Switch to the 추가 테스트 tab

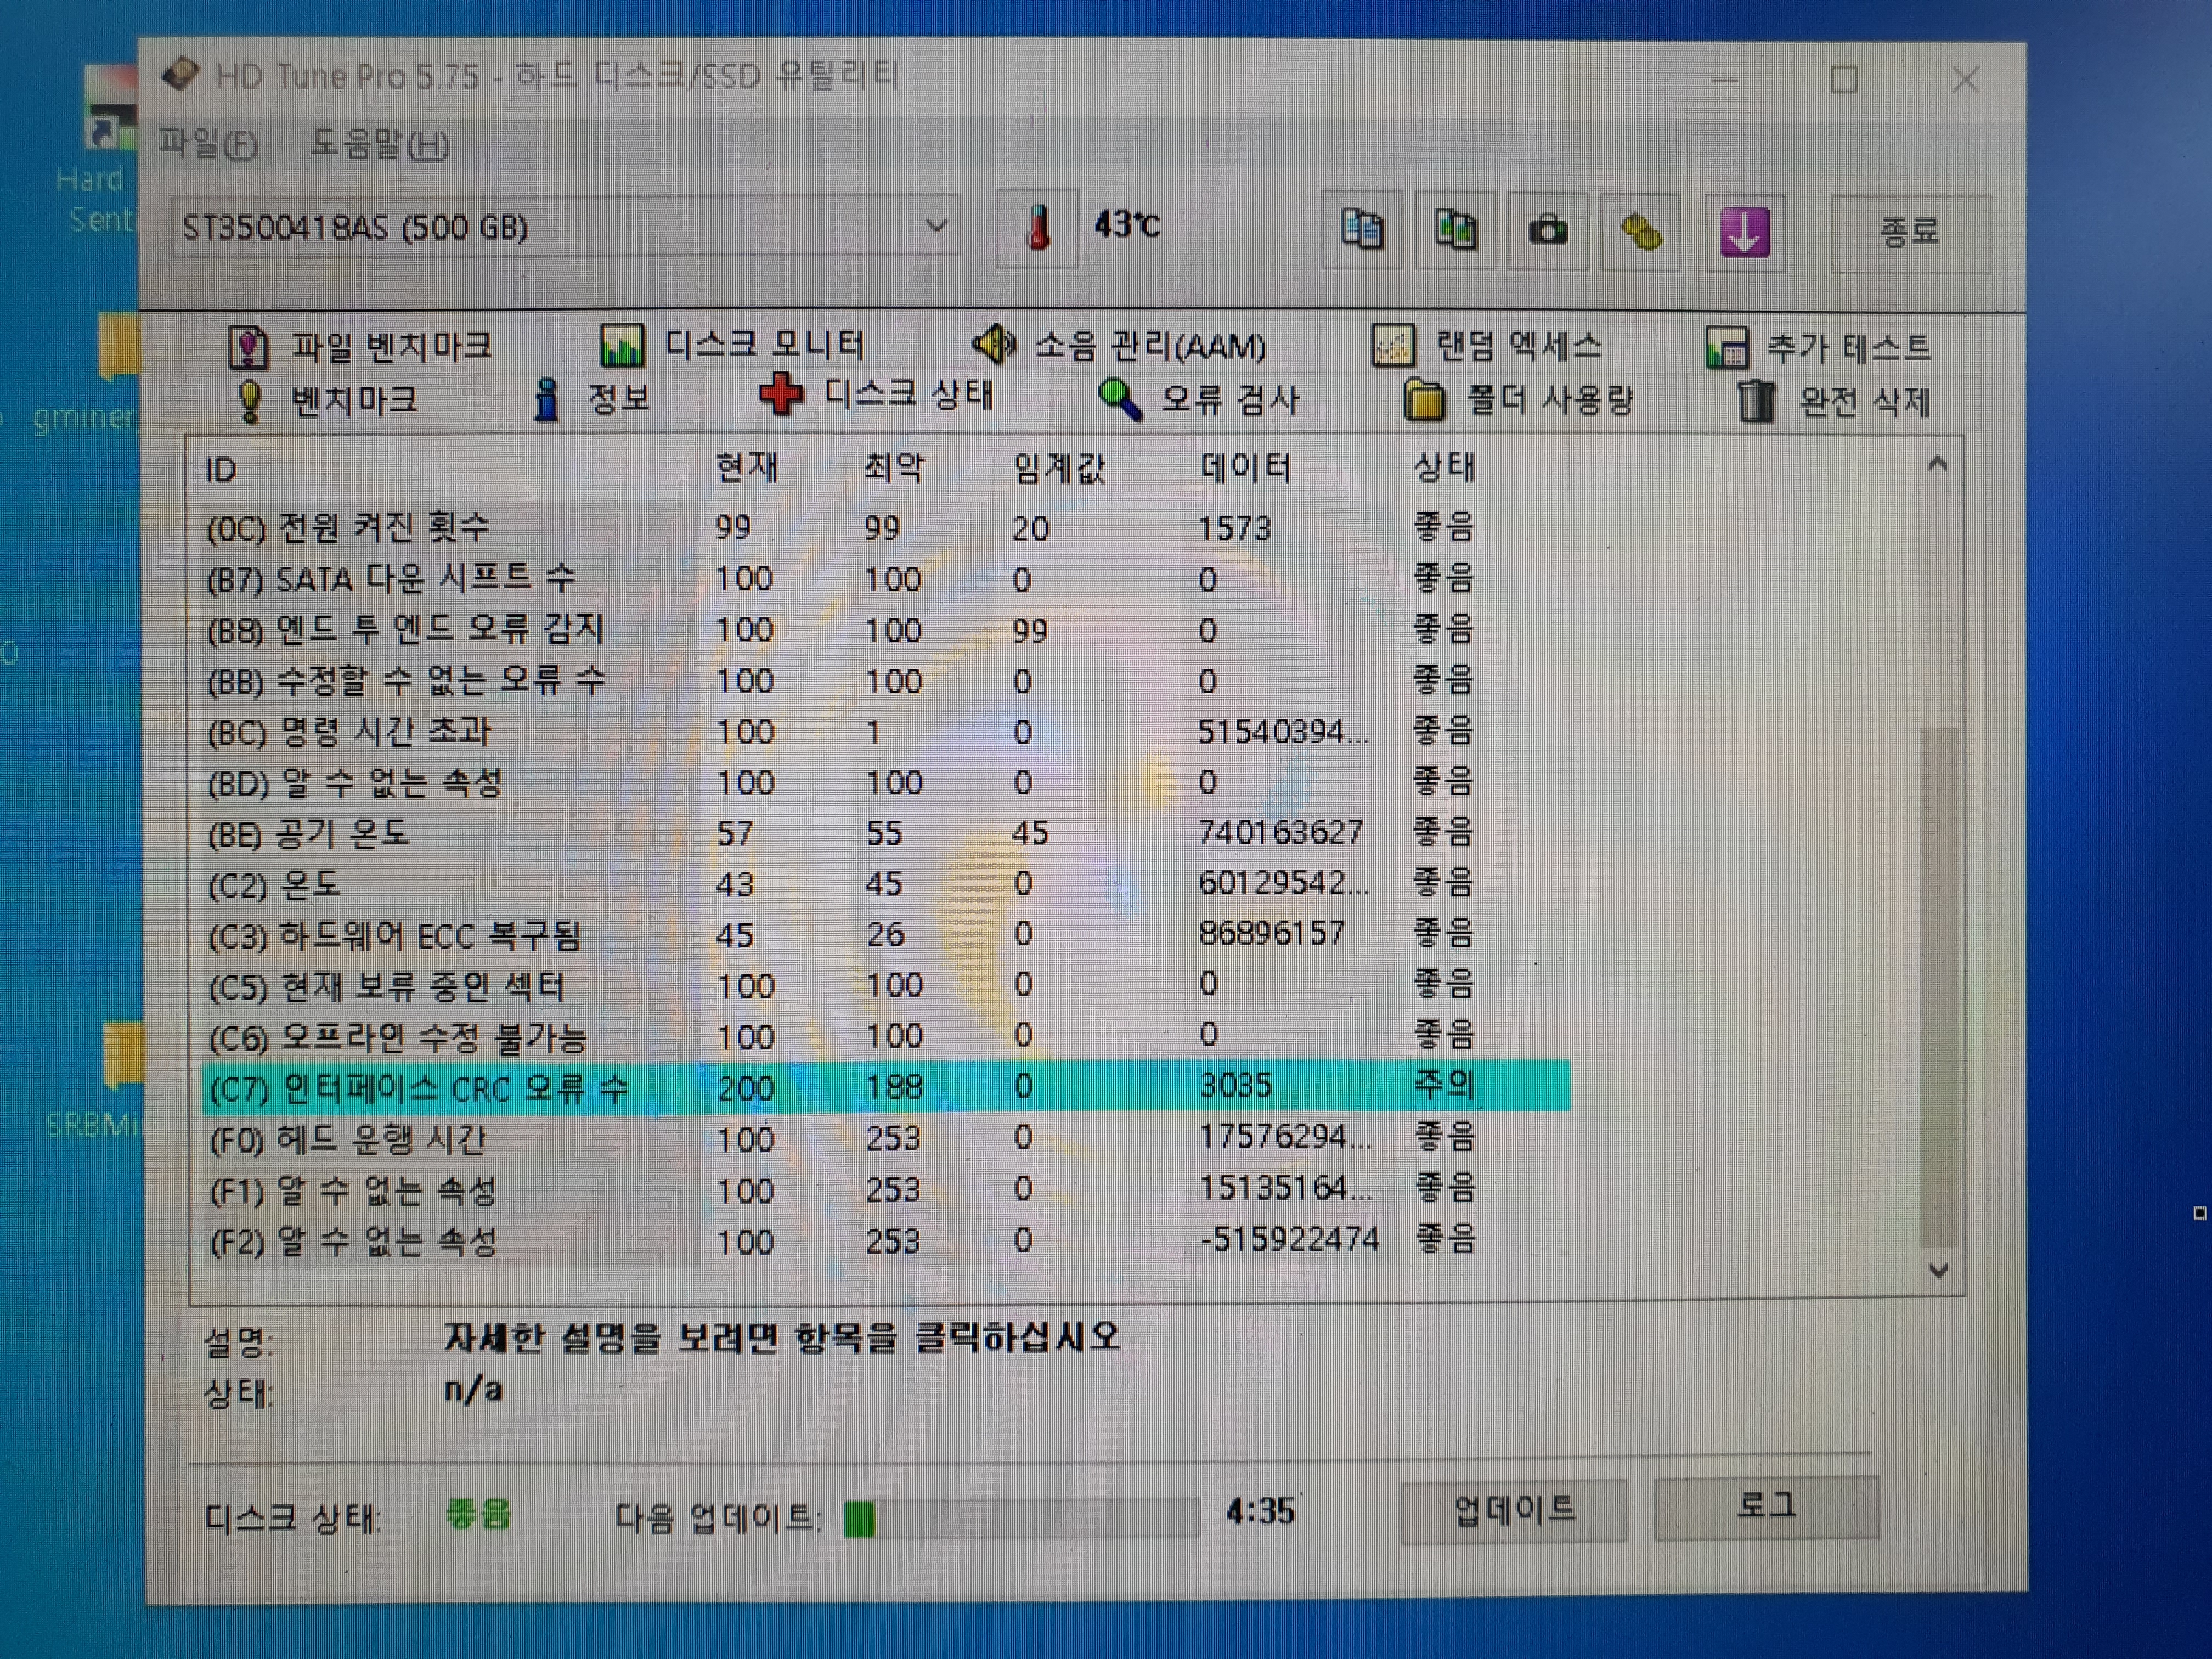coord(1818,347)
